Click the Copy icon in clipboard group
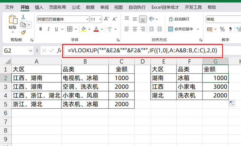This screenshot has width=241, height=146. [x=23, y=24]
